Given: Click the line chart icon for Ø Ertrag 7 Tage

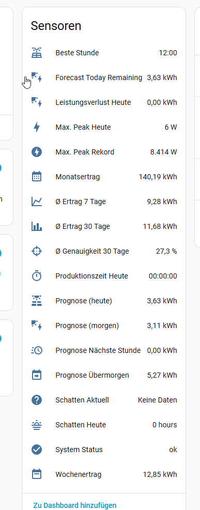Looking at the screenshot, I should (37, 202).
